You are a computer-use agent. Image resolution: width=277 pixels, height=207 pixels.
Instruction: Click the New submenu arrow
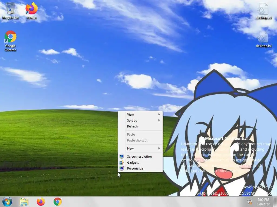[159, 149]
